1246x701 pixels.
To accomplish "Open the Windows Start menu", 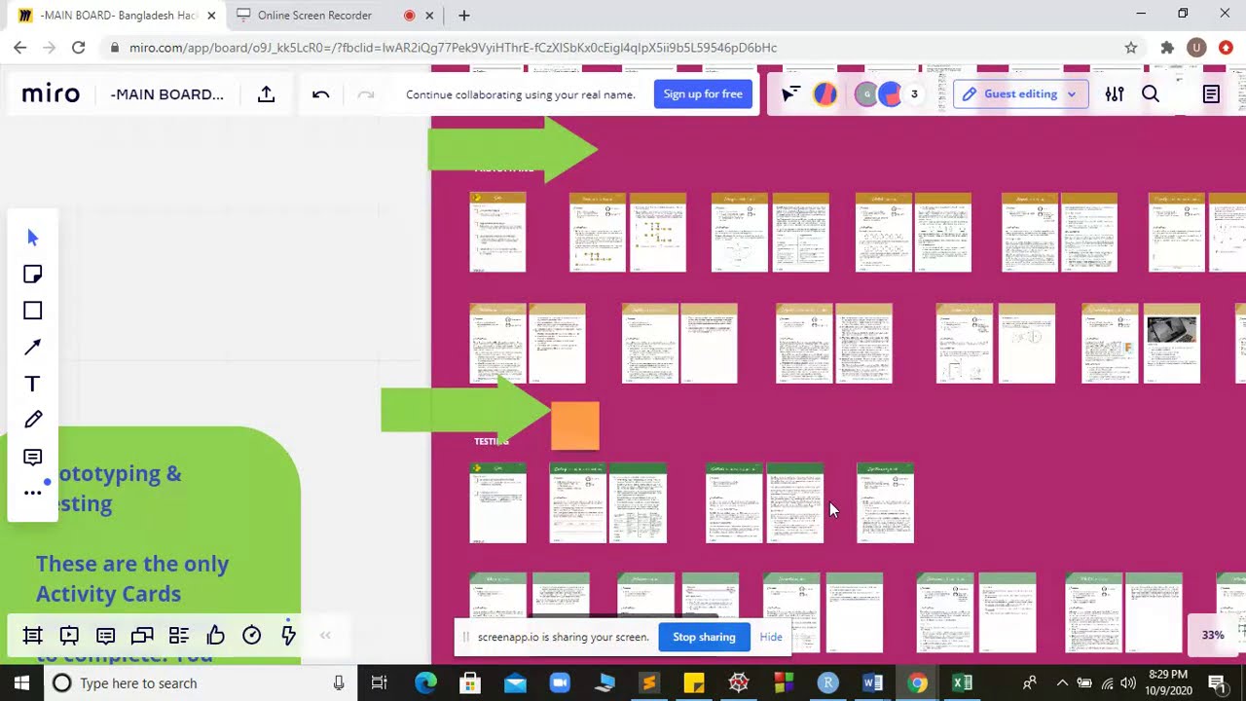I will (21, 683).
